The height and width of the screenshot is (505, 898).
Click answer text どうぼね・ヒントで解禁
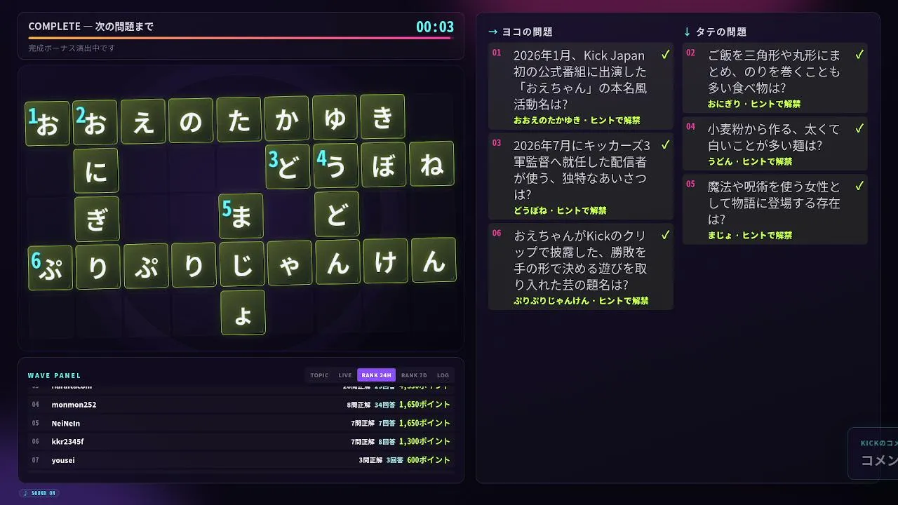click(560, 210)
